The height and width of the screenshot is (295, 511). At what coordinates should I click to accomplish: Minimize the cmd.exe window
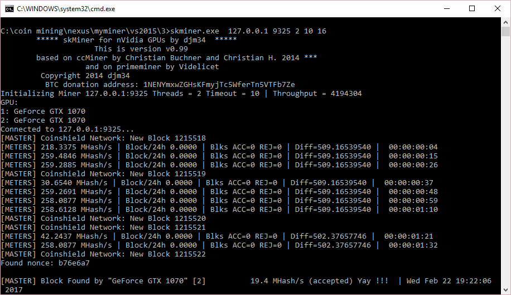tap(447, 9)
